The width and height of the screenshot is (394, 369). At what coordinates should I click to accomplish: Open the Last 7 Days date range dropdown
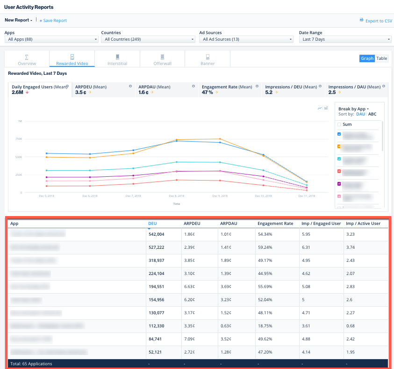(x=345, y=39)
